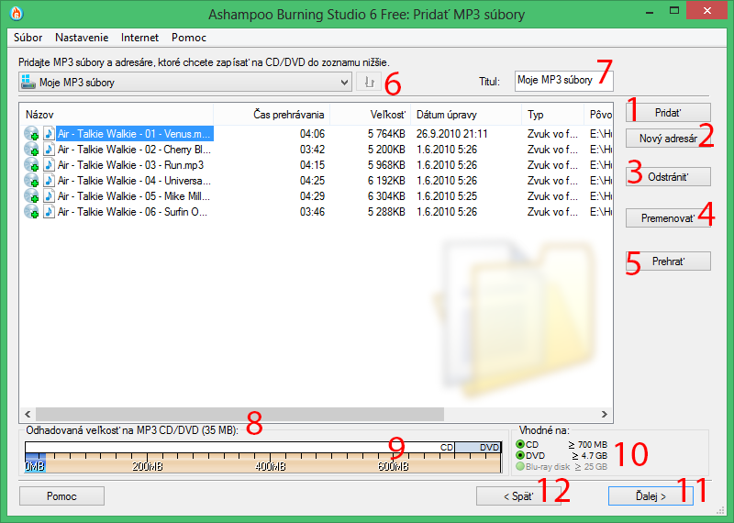Click the Ashampoo flame app icon
This screenshot has height=523, width=734.
(x=17, y=13)
